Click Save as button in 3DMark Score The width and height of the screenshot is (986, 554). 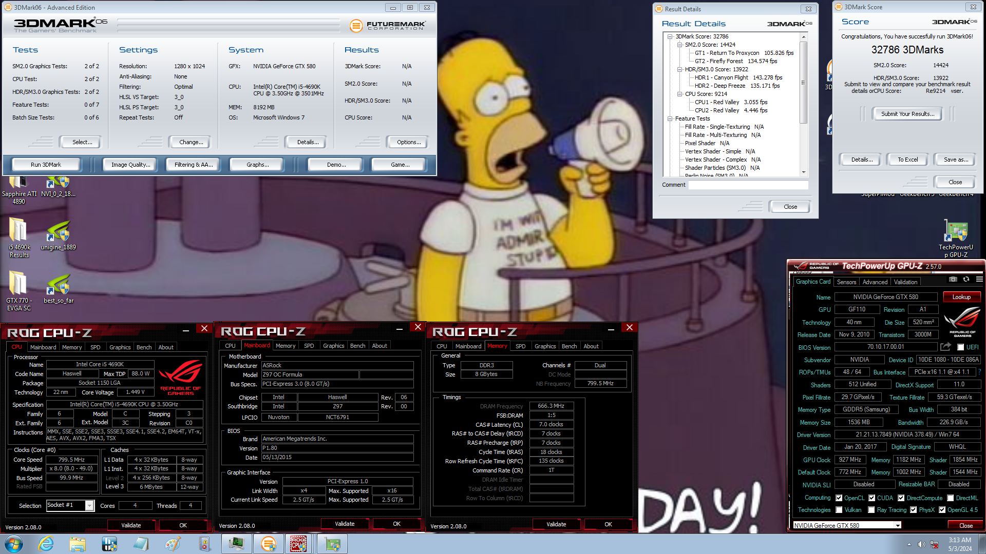(956, 160)
